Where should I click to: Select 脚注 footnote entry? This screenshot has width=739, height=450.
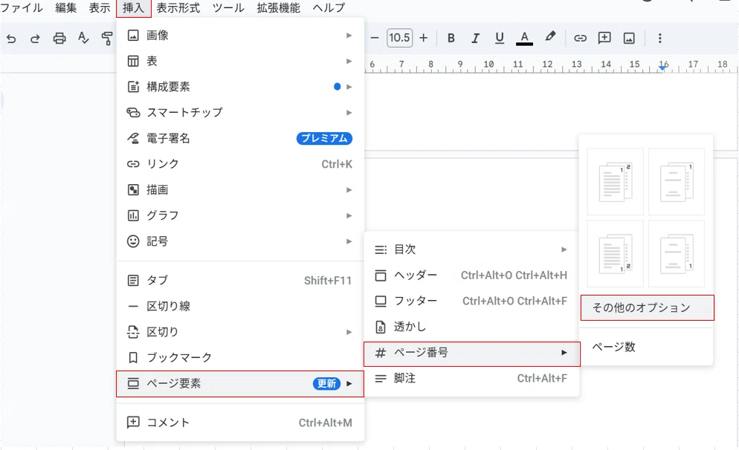click(x=471, y=379)
